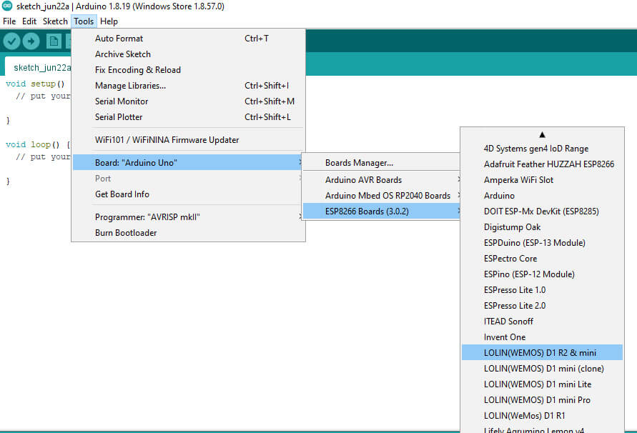Viewport: 637px width, 433px height.
Task: Open Boards Manager... entry
Action: [359, 163]
